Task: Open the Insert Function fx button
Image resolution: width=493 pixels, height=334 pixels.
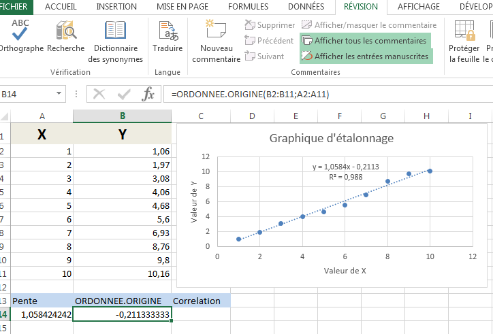Action: pyautogui.click(x=148, y=94)
